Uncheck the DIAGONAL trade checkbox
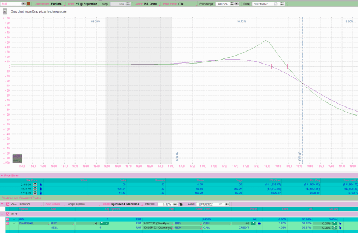The image size is (358, 233). click(x=7, y=223)
